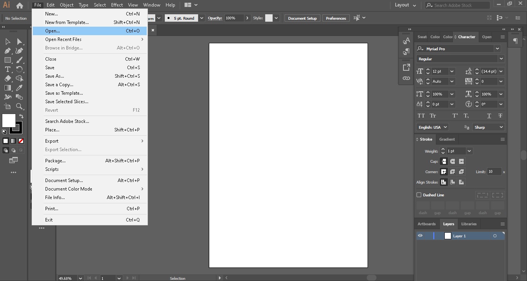Click the Document Setup button
The height and width of the screenshot is (281, 527).
[x=302, y=18]
